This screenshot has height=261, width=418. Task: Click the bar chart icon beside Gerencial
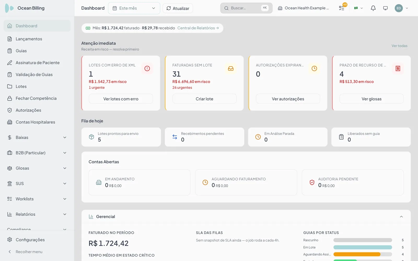coord(91,217)
